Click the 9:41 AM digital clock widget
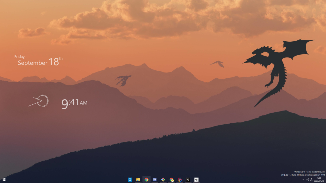Screen dimensions: 326x183 [74, 103]
